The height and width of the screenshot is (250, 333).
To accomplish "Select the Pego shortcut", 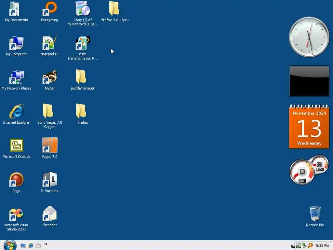I will point(16,182).
